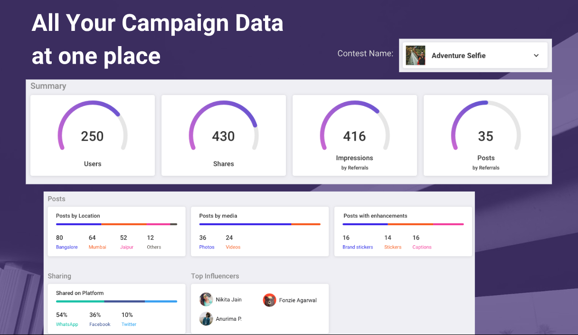Click Fonzie Agarwal's avatar
The image size is (578, 335).
click(269, 300)
